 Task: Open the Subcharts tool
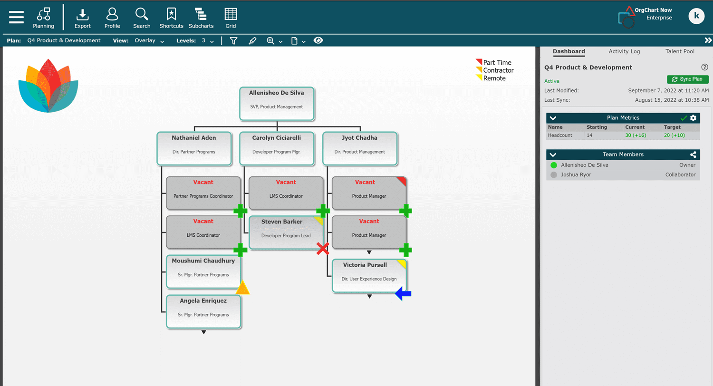(x=201, y=18)
